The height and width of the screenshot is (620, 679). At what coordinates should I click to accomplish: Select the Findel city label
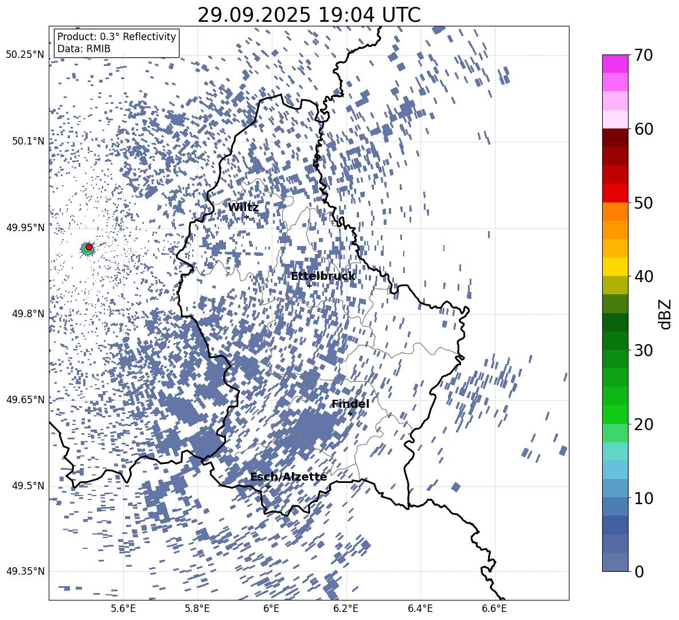pyautogui.click(x=350, y=404)
